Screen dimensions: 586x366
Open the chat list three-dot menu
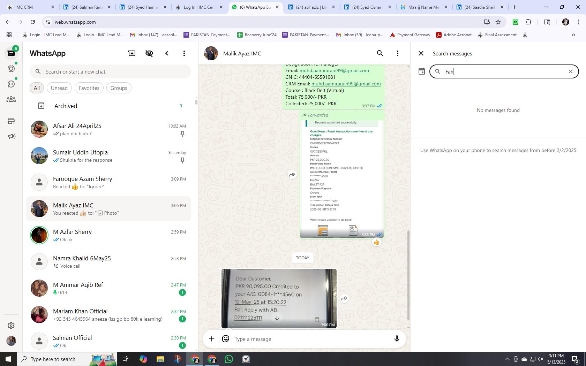[x=184, y=53]
